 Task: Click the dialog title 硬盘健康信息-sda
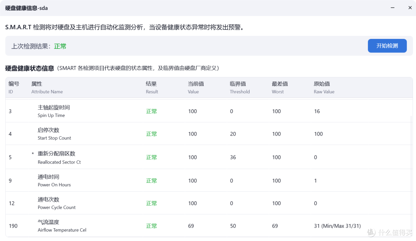point(26,8)
